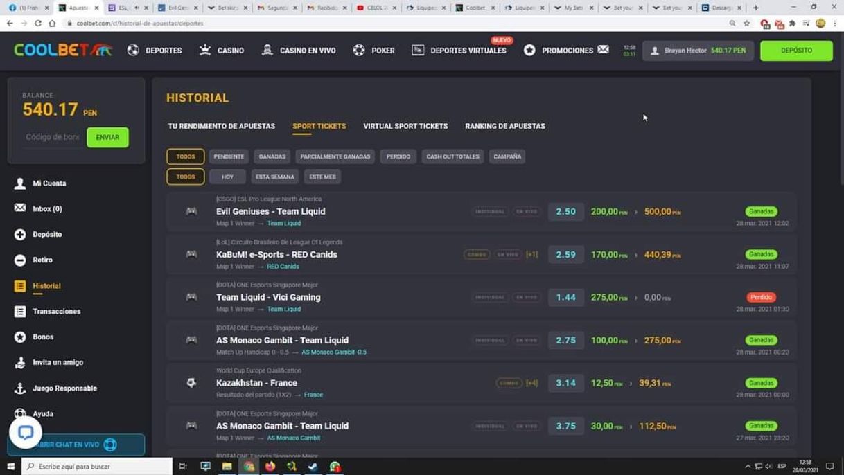Open Retiro in the sidebar
Screen dimensions: 844x475
42,260
